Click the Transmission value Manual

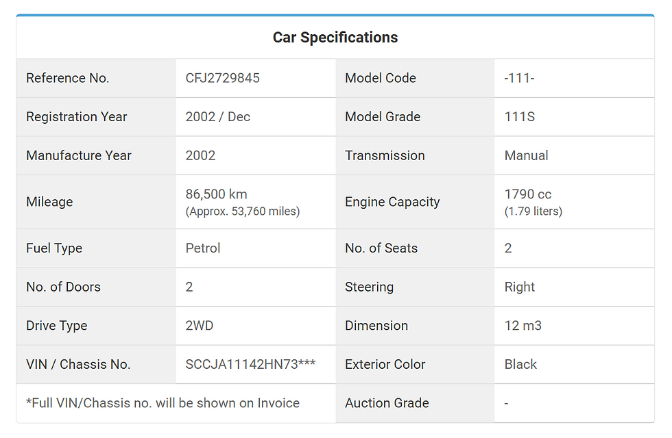[x=527, y=155]
